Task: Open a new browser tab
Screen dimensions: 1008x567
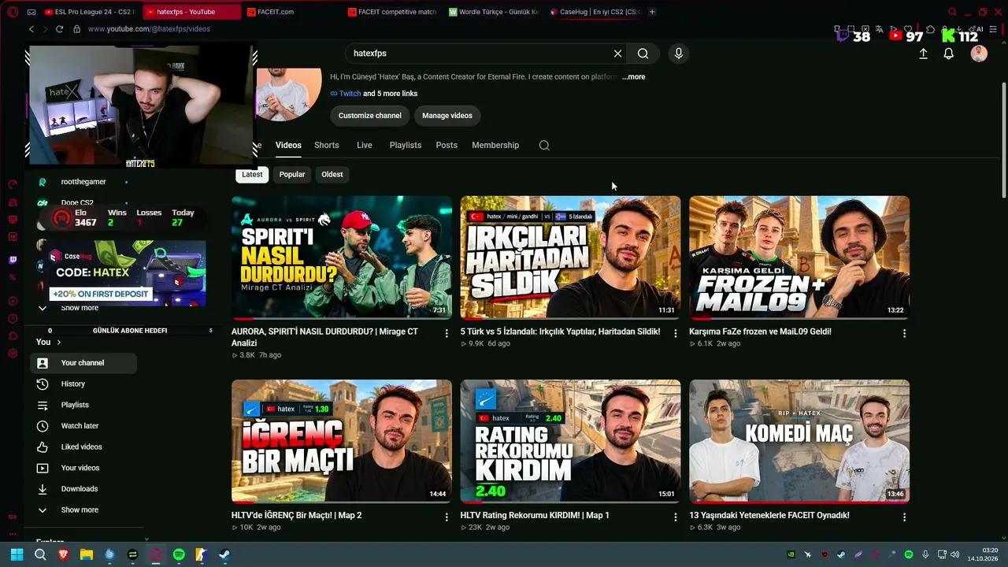Action: pyautogui.click(x=651, y=12)
